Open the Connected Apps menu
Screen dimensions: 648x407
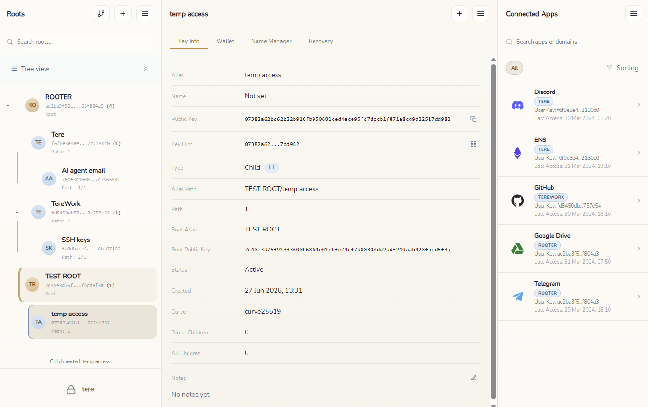pos(634,14)
